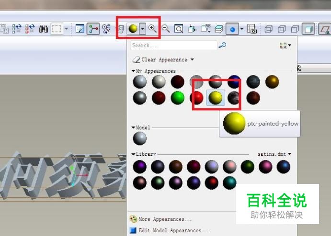
Task: Collapse the My Appearances section
Action: pos(133,71)
